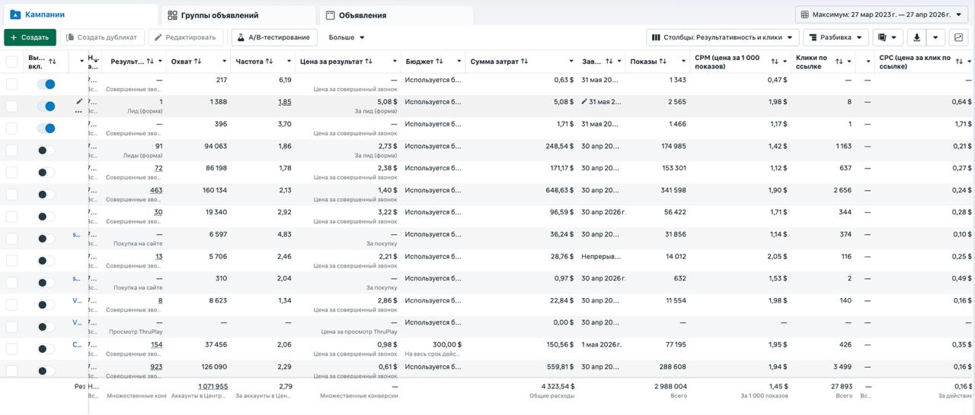
Task: Click the end date 1 мая 2026 г.
Action: point(602,344)
